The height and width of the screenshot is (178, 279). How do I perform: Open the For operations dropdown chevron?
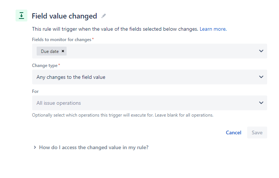tap(261, 103)
